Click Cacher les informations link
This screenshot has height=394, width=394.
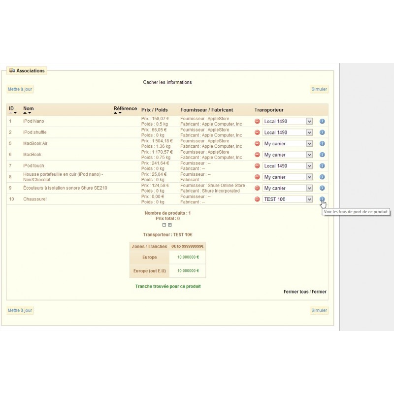coord(167,82)
